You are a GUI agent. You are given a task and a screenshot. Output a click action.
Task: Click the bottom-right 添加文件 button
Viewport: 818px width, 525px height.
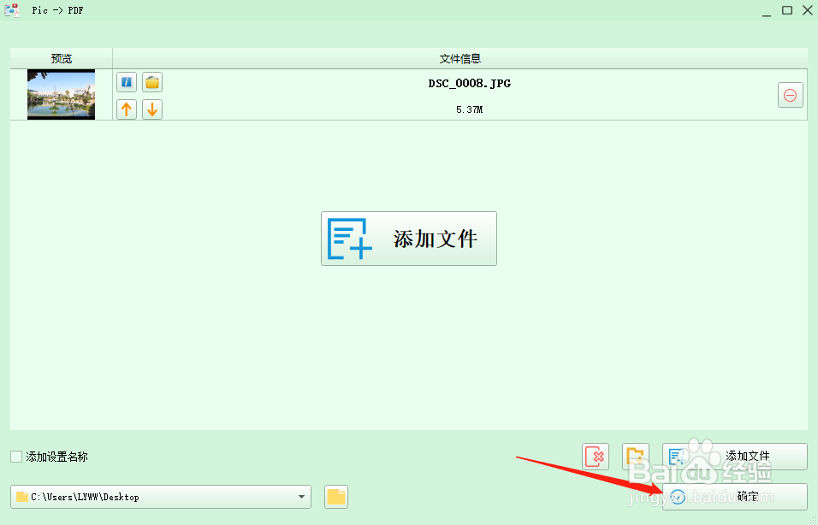point(734,456)
